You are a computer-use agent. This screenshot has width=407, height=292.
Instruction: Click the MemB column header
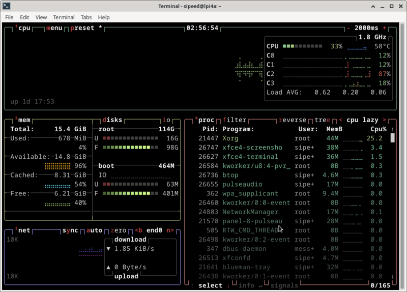coord(334,129)
